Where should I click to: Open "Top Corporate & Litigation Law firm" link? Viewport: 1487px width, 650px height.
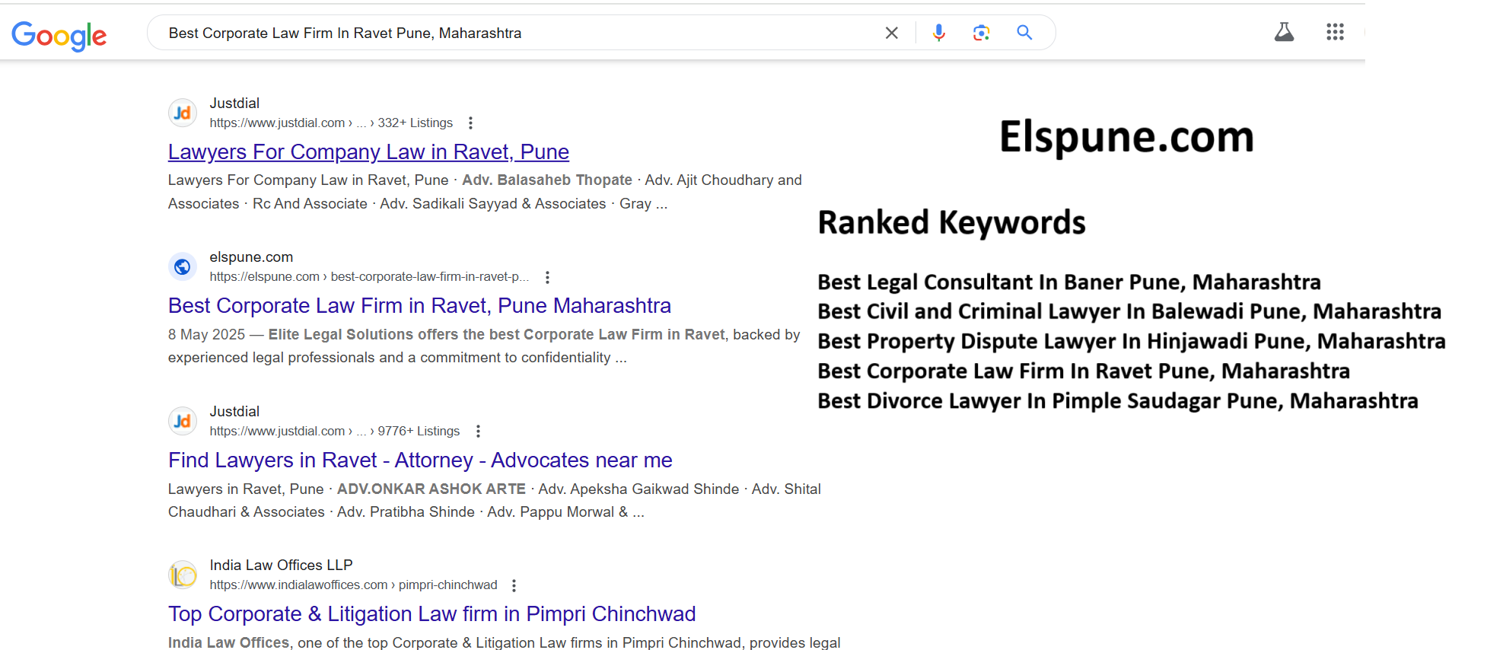click(431, 614)
